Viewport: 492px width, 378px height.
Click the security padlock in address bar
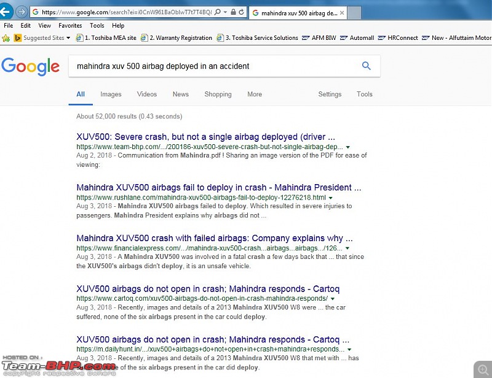pyautogui.click(x=233, y=12)
